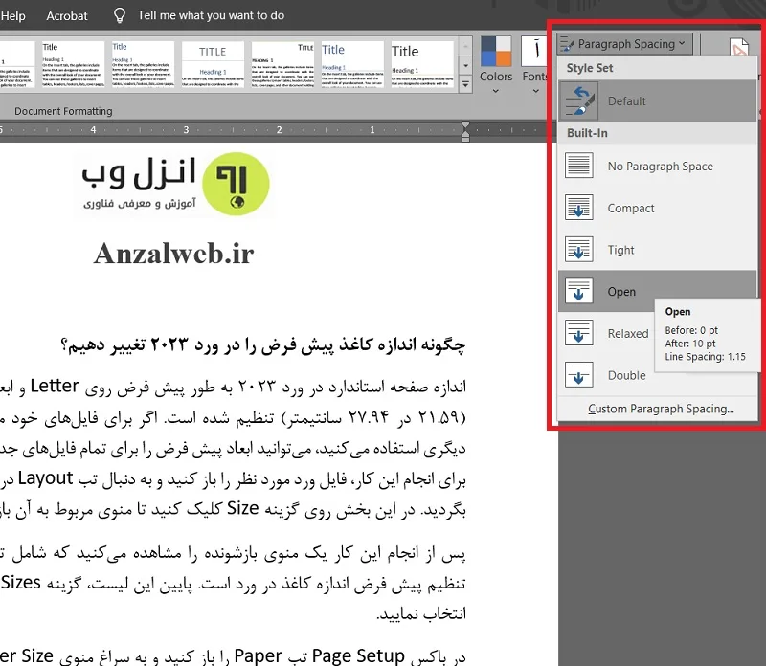Click the Anzalweb green logo image
The image size is (766, 666).
pos(236,184)
